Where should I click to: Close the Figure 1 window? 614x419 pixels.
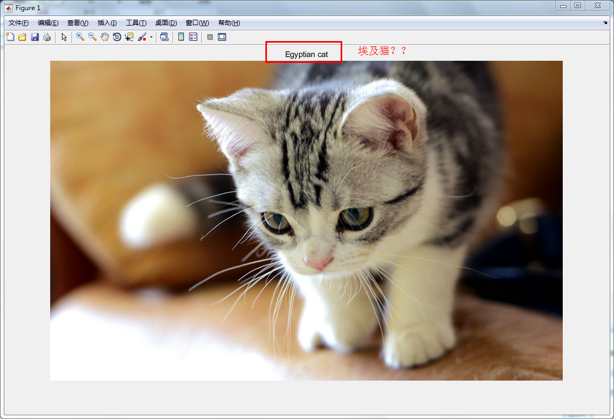pyautogui.click(x=597, y=5)
